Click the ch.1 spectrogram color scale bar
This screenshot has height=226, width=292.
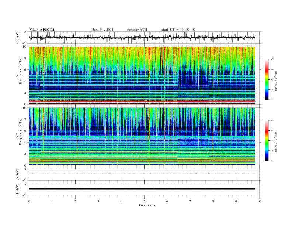pos(267,80)
